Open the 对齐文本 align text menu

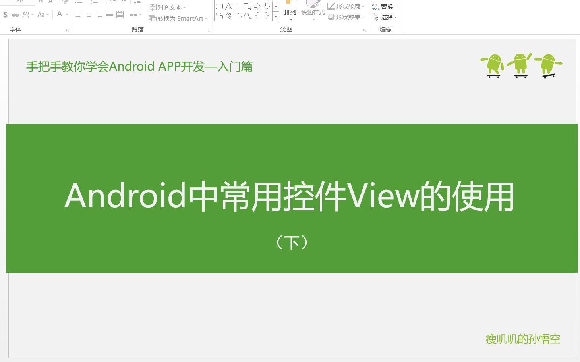(167, 7)
